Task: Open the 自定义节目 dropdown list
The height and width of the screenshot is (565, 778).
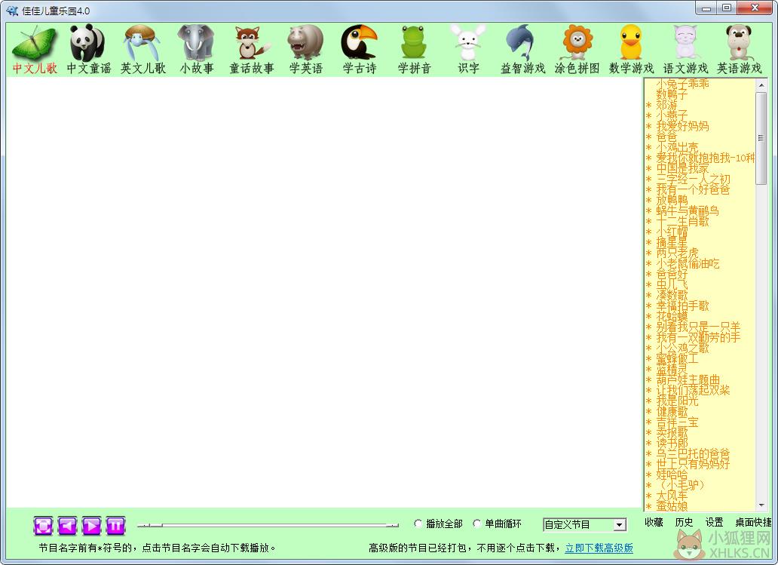Action: coord(619,525)
